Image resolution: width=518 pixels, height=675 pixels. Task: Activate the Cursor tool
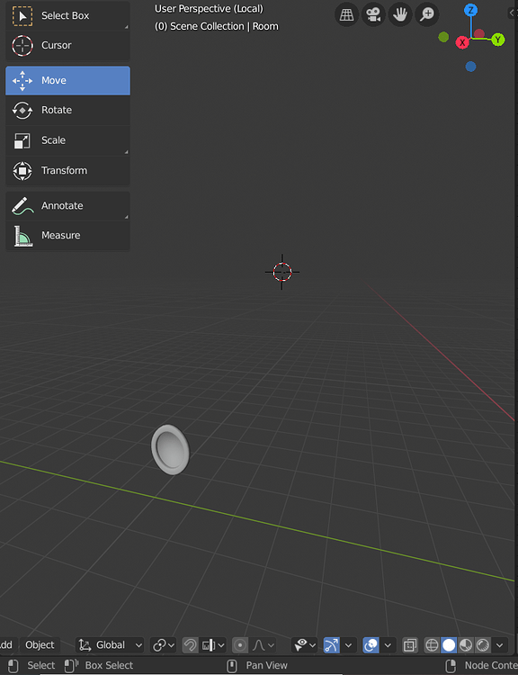point(67,46)
